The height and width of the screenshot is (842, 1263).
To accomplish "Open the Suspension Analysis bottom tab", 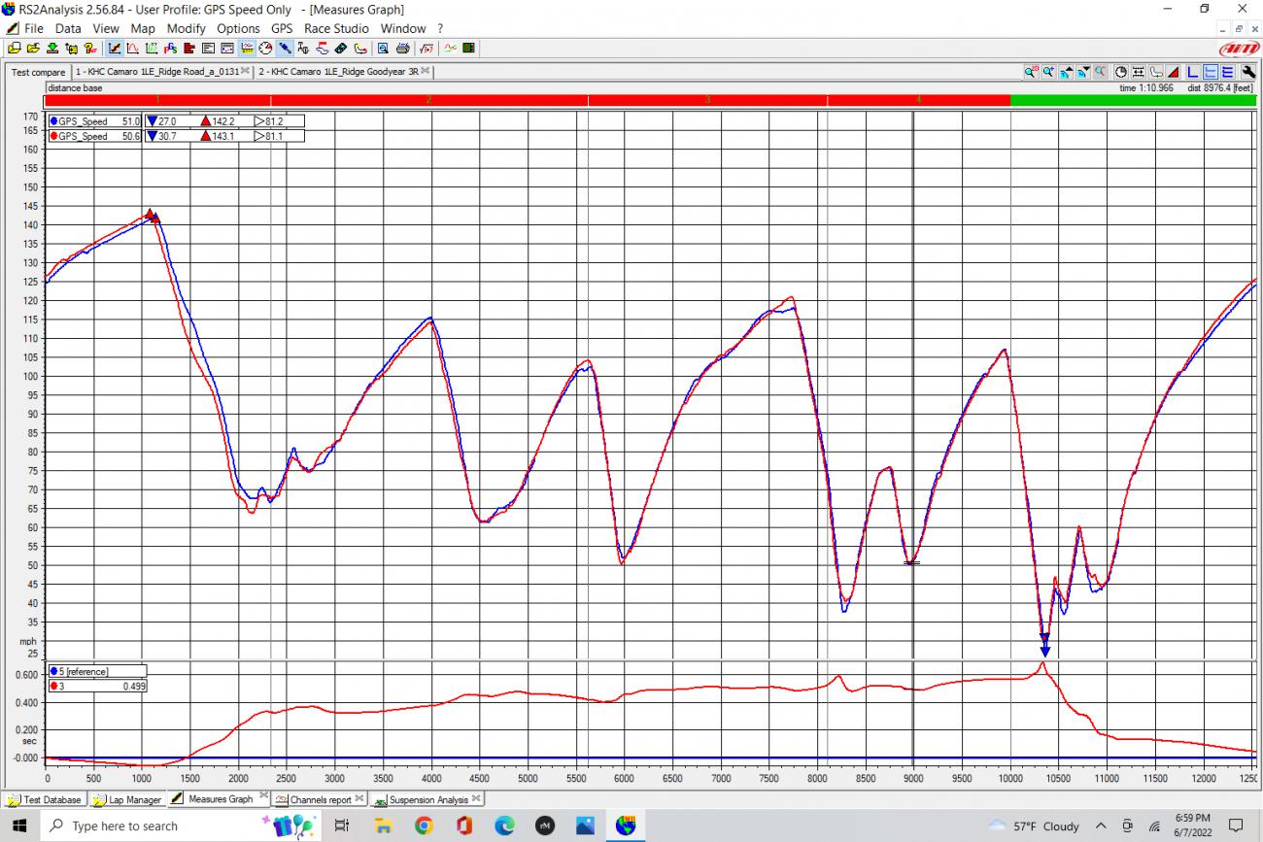I will coord(427,800).
